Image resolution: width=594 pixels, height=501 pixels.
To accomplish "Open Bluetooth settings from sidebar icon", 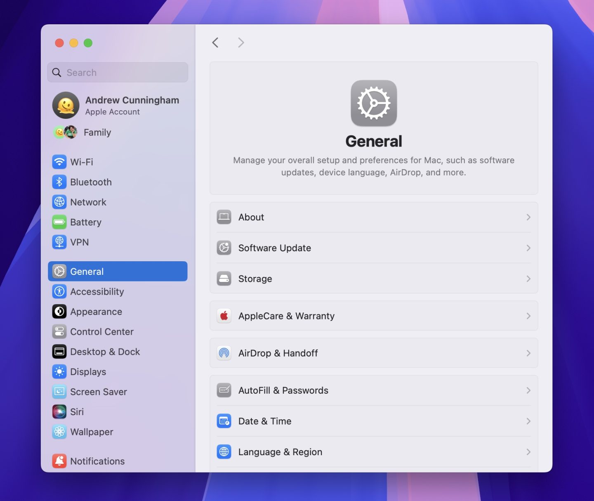I will click(x=59, y=182).
